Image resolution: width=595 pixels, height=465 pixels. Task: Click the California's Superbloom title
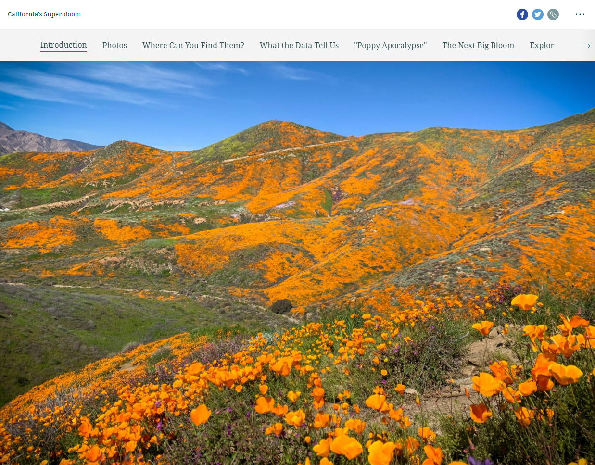pyautogui.click(x=44, y=14)
